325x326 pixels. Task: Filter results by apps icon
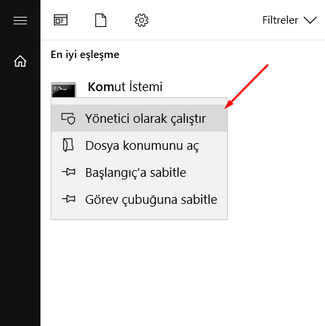tap(61, 20)
